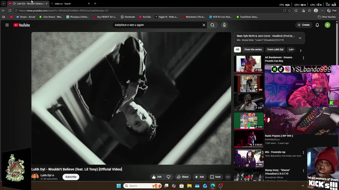
Task: Open the account avatar menu
Action: [x=328, y=25]
